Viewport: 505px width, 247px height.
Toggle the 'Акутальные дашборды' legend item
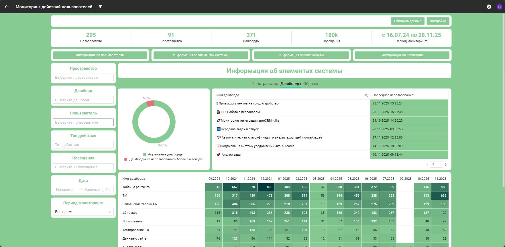tap(163, 154)
